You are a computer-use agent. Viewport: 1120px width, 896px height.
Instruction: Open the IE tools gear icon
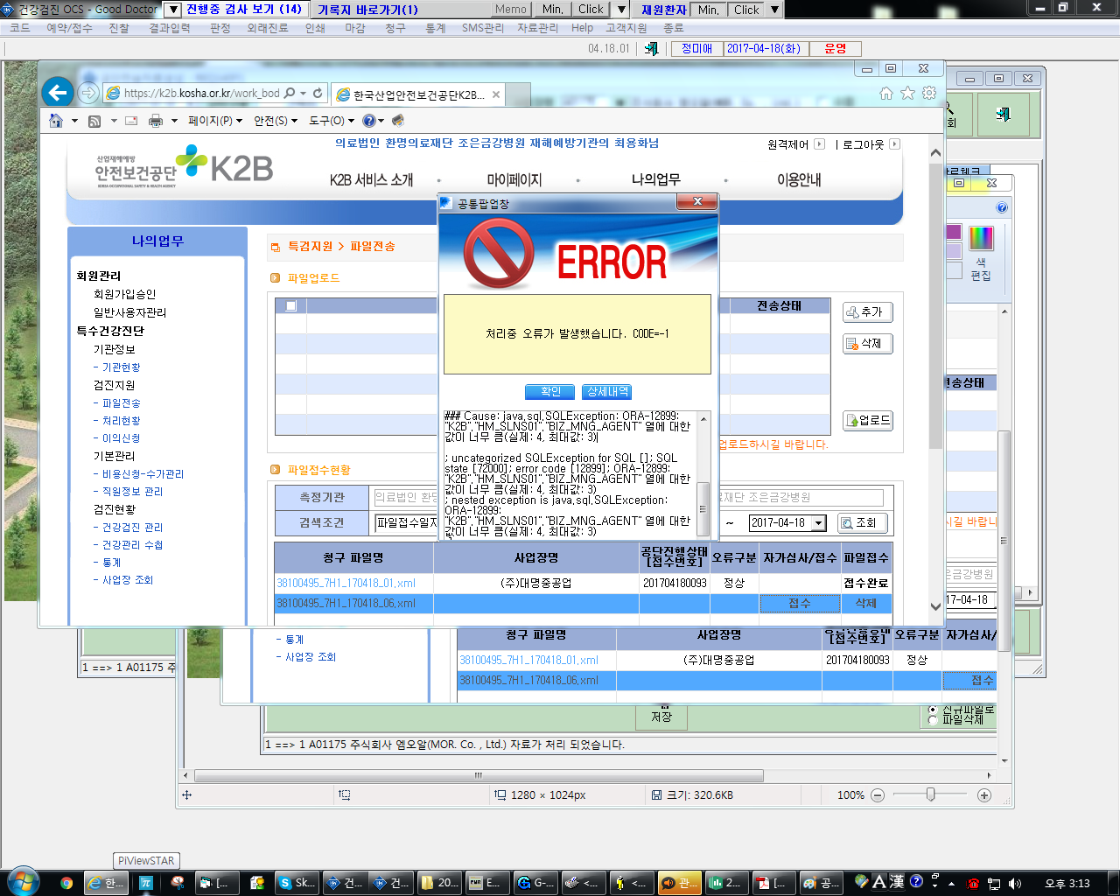(x=929, y=93)
